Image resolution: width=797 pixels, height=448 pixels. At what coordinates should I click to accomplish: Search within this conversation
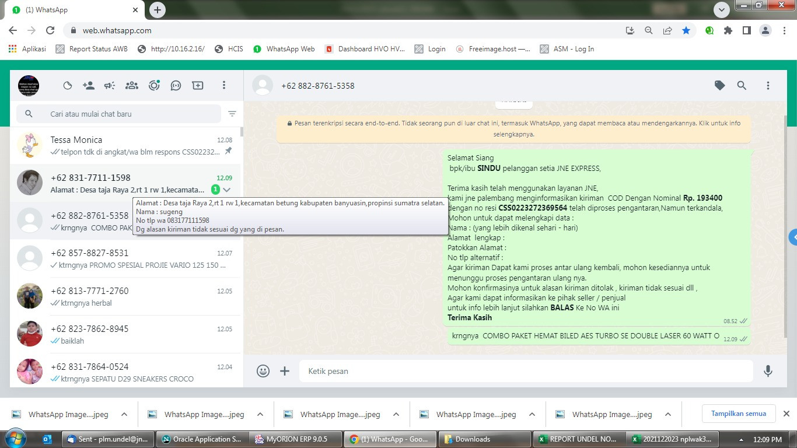pyautogui.click(x=742, y=86)
